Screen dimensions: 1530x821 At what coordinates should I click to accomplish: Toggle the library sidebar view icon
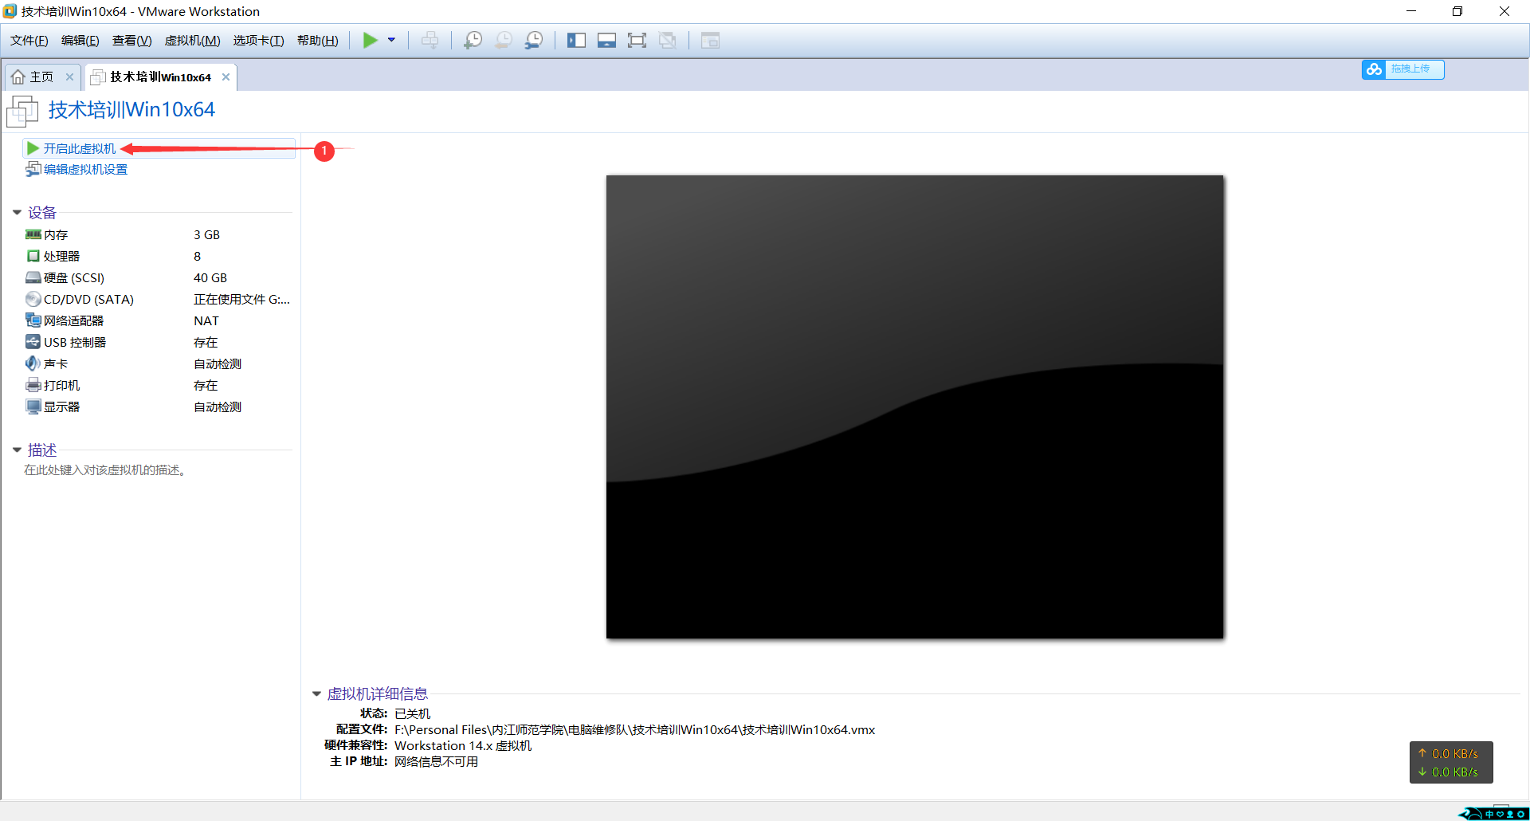[576, 41]
